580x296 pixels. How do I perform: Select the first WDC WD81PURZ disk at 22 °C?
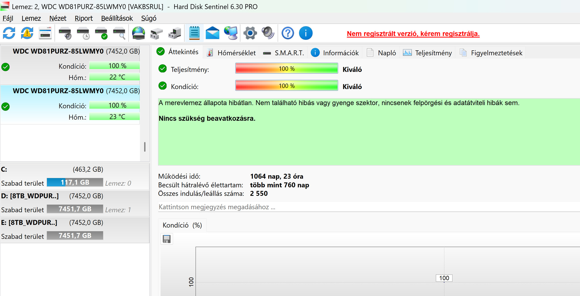coord(70,65)
